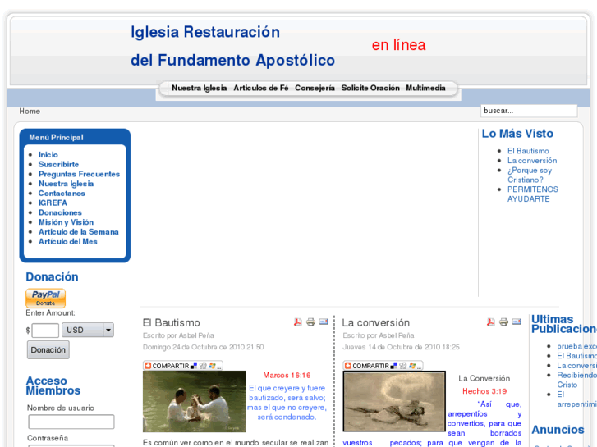Image resolution: width=597 pixels, height=447 pixels.
Task: Open the IGREFA link
Action: (53, 203)
